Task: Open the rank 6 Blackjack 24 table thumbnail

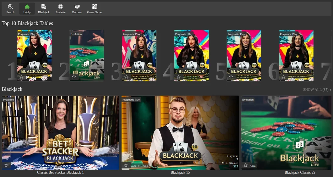Action: [x=297, y=55]
